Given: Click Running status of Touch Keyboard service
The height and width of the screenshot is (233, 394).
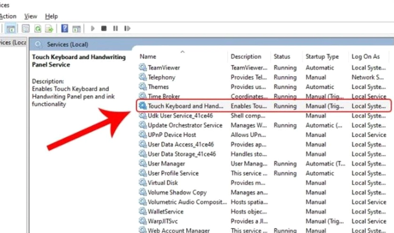Looking at the screenshot, I should [x=285, y=106].
